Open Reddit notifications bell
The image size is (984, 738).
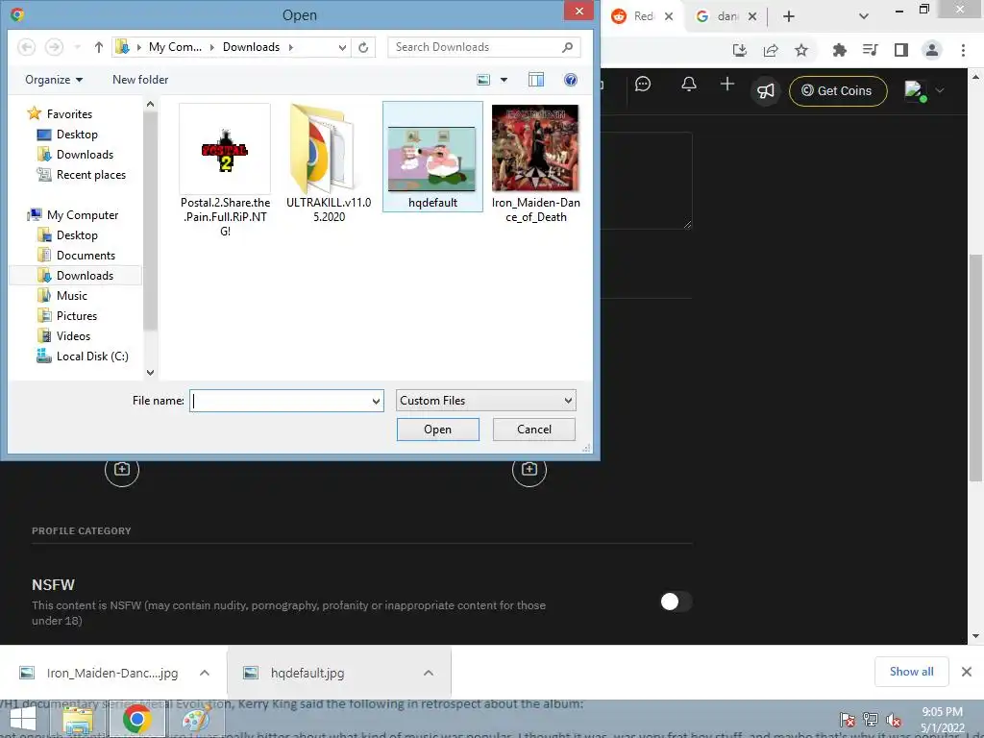689,85
